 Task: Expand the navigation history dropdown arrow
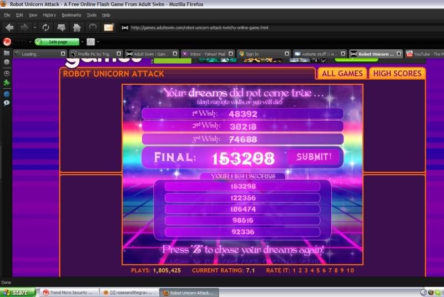(35, 27)
